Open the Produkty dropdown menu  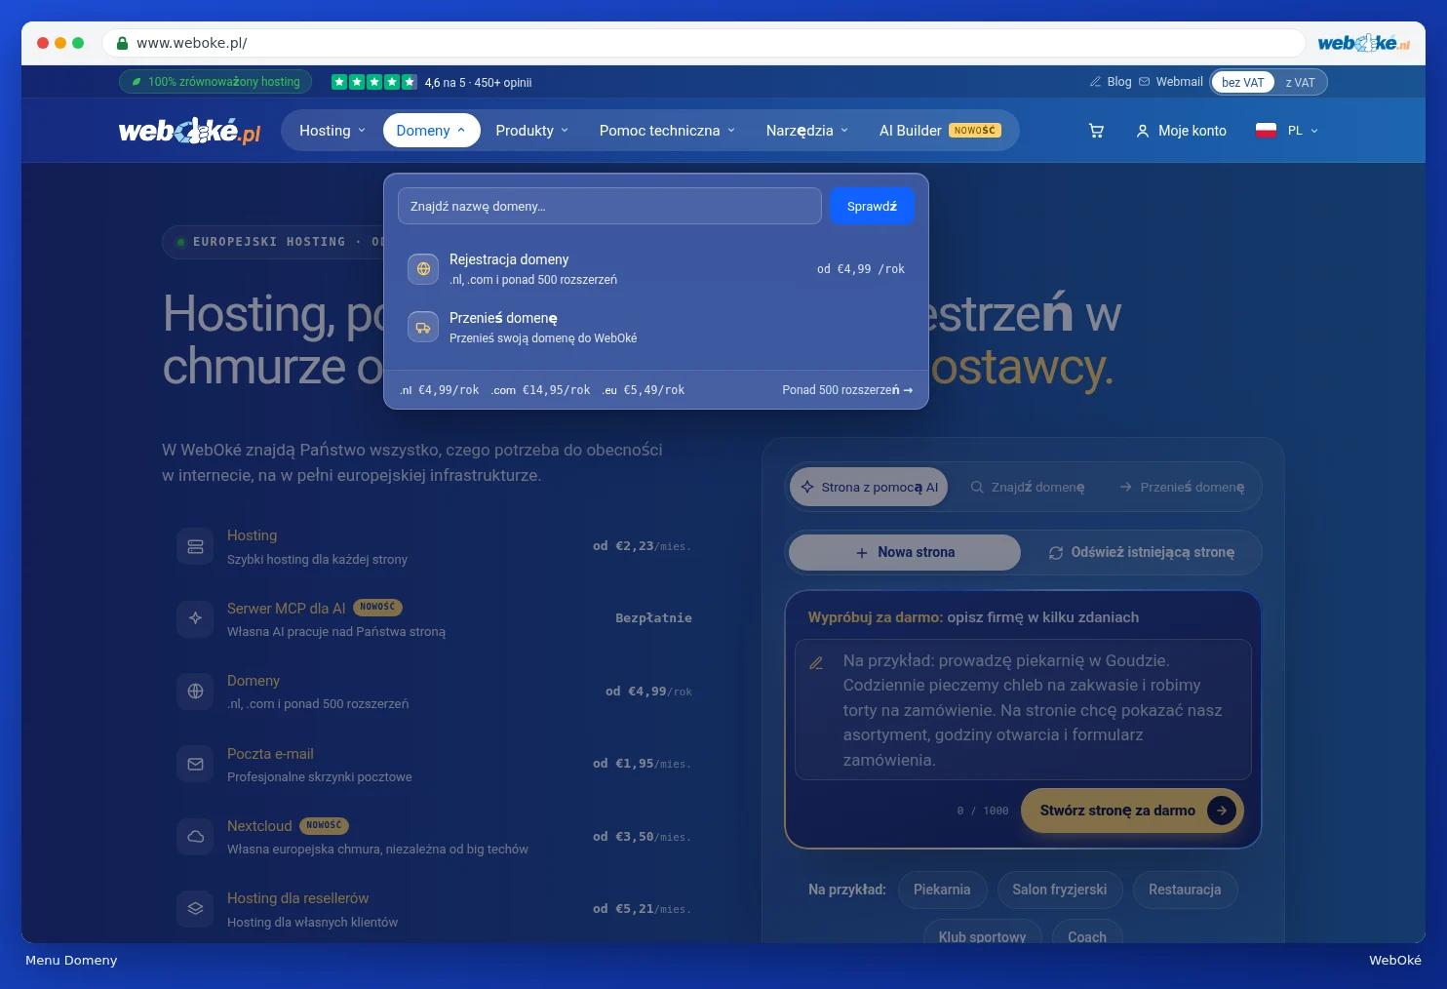[x=531, y=131]
